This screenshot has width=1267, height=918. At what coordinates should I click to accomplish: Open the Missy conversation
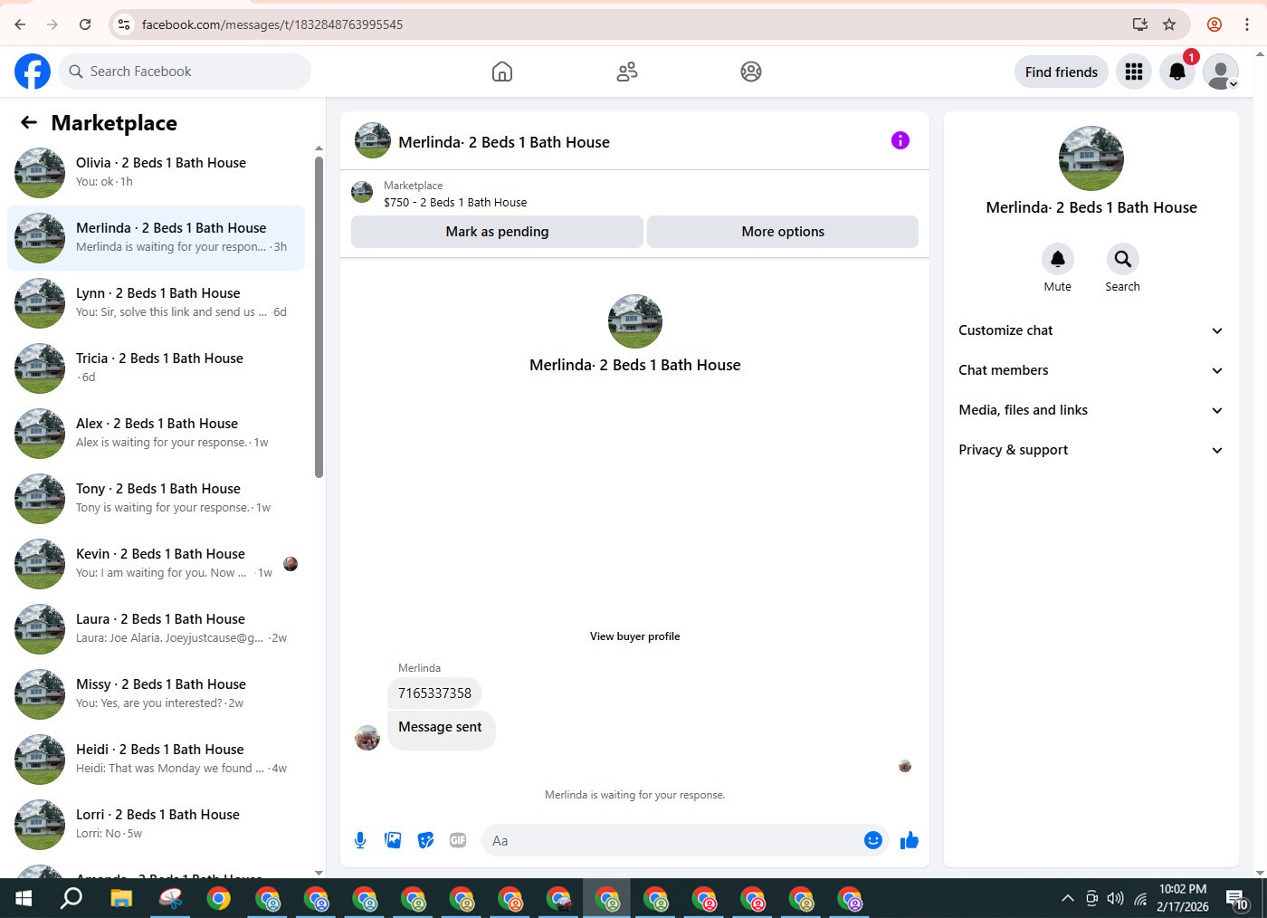[156, 694]
